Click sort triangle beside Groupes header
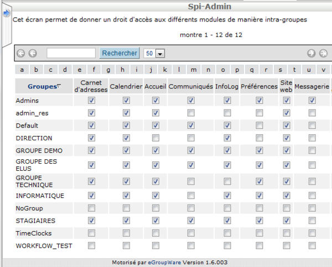 tap(59, 86)
